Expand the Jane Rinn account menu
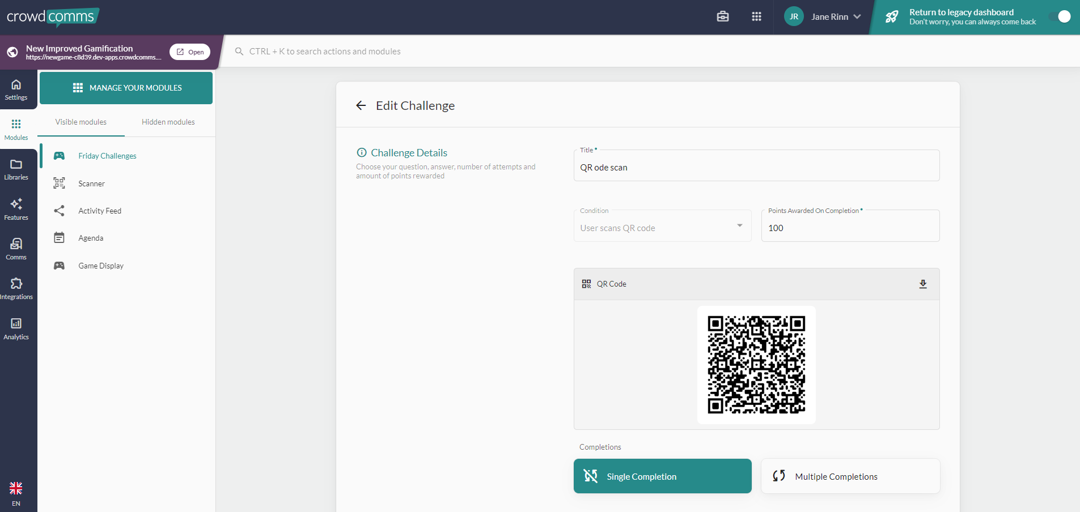This screenshot has height=512, width=1080. click(x=836, y=16)
